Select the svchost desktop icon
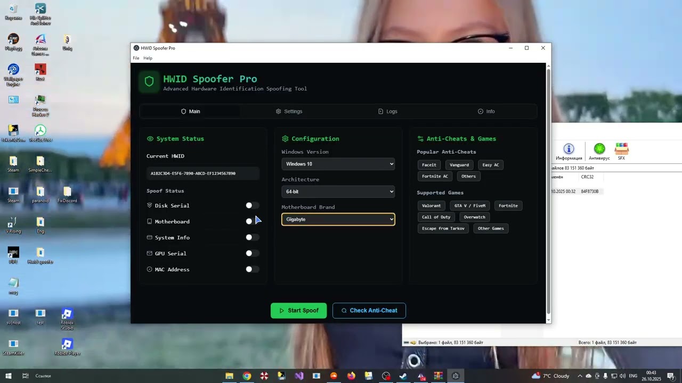Screen dimensions: 682x383 click(x=13, y=317)
